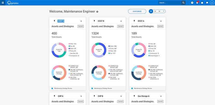Viewport: 215px width, 105px height.
Task: Select the D (day) period option
Action: [x=151, y=11]
